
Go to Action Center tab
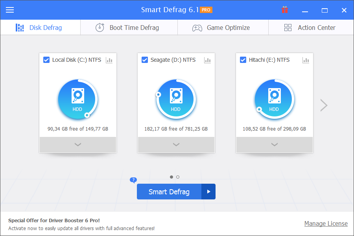pos(311,28)
